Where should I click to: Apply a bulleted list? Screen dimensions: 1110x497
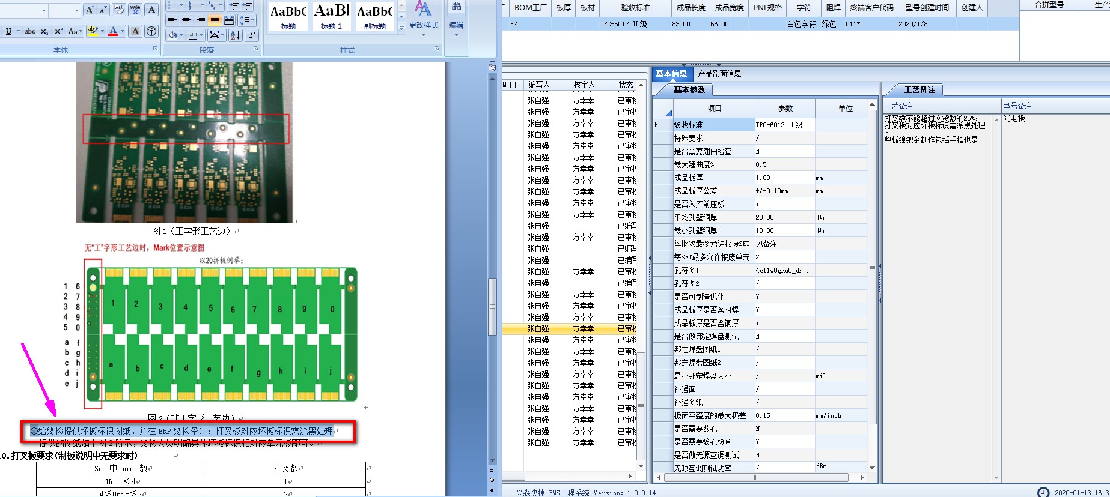pyautogui.click(x=172, y=5)
